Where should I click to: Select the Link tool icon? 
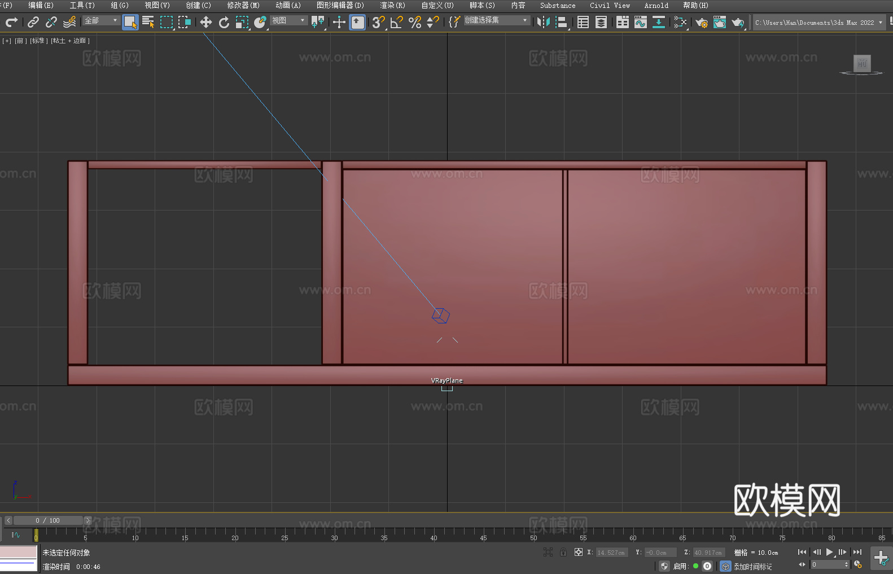pyautogui.click(x=33, y=22)
